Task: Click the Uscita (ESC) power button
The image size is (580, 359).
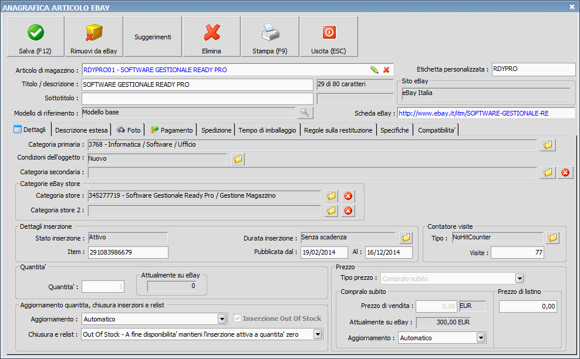Action: [329, 36]
